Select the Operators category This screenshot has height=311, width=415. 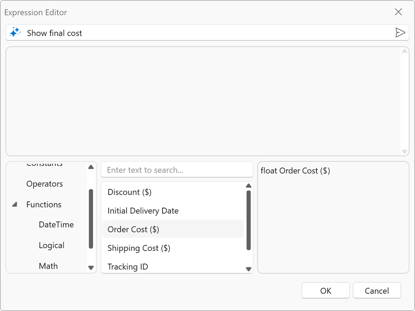45,184
